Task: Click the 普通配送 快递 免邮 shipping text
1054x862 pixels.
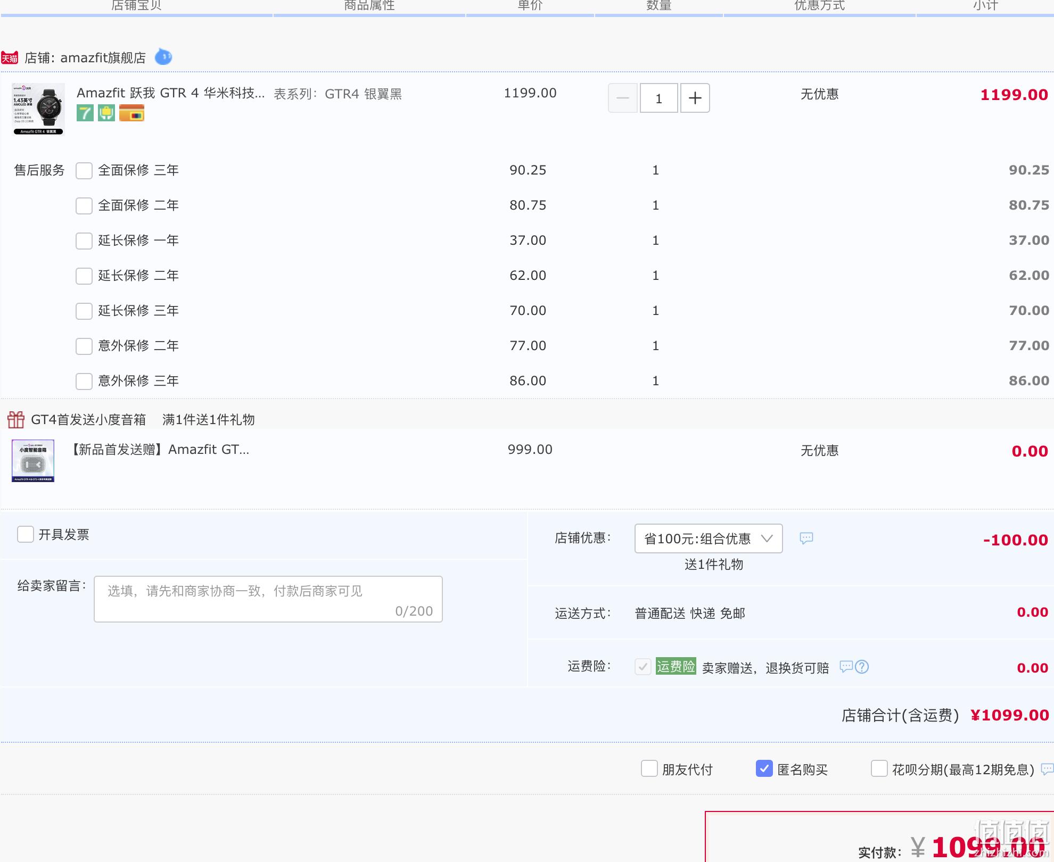Action: [x=690, y=614]
